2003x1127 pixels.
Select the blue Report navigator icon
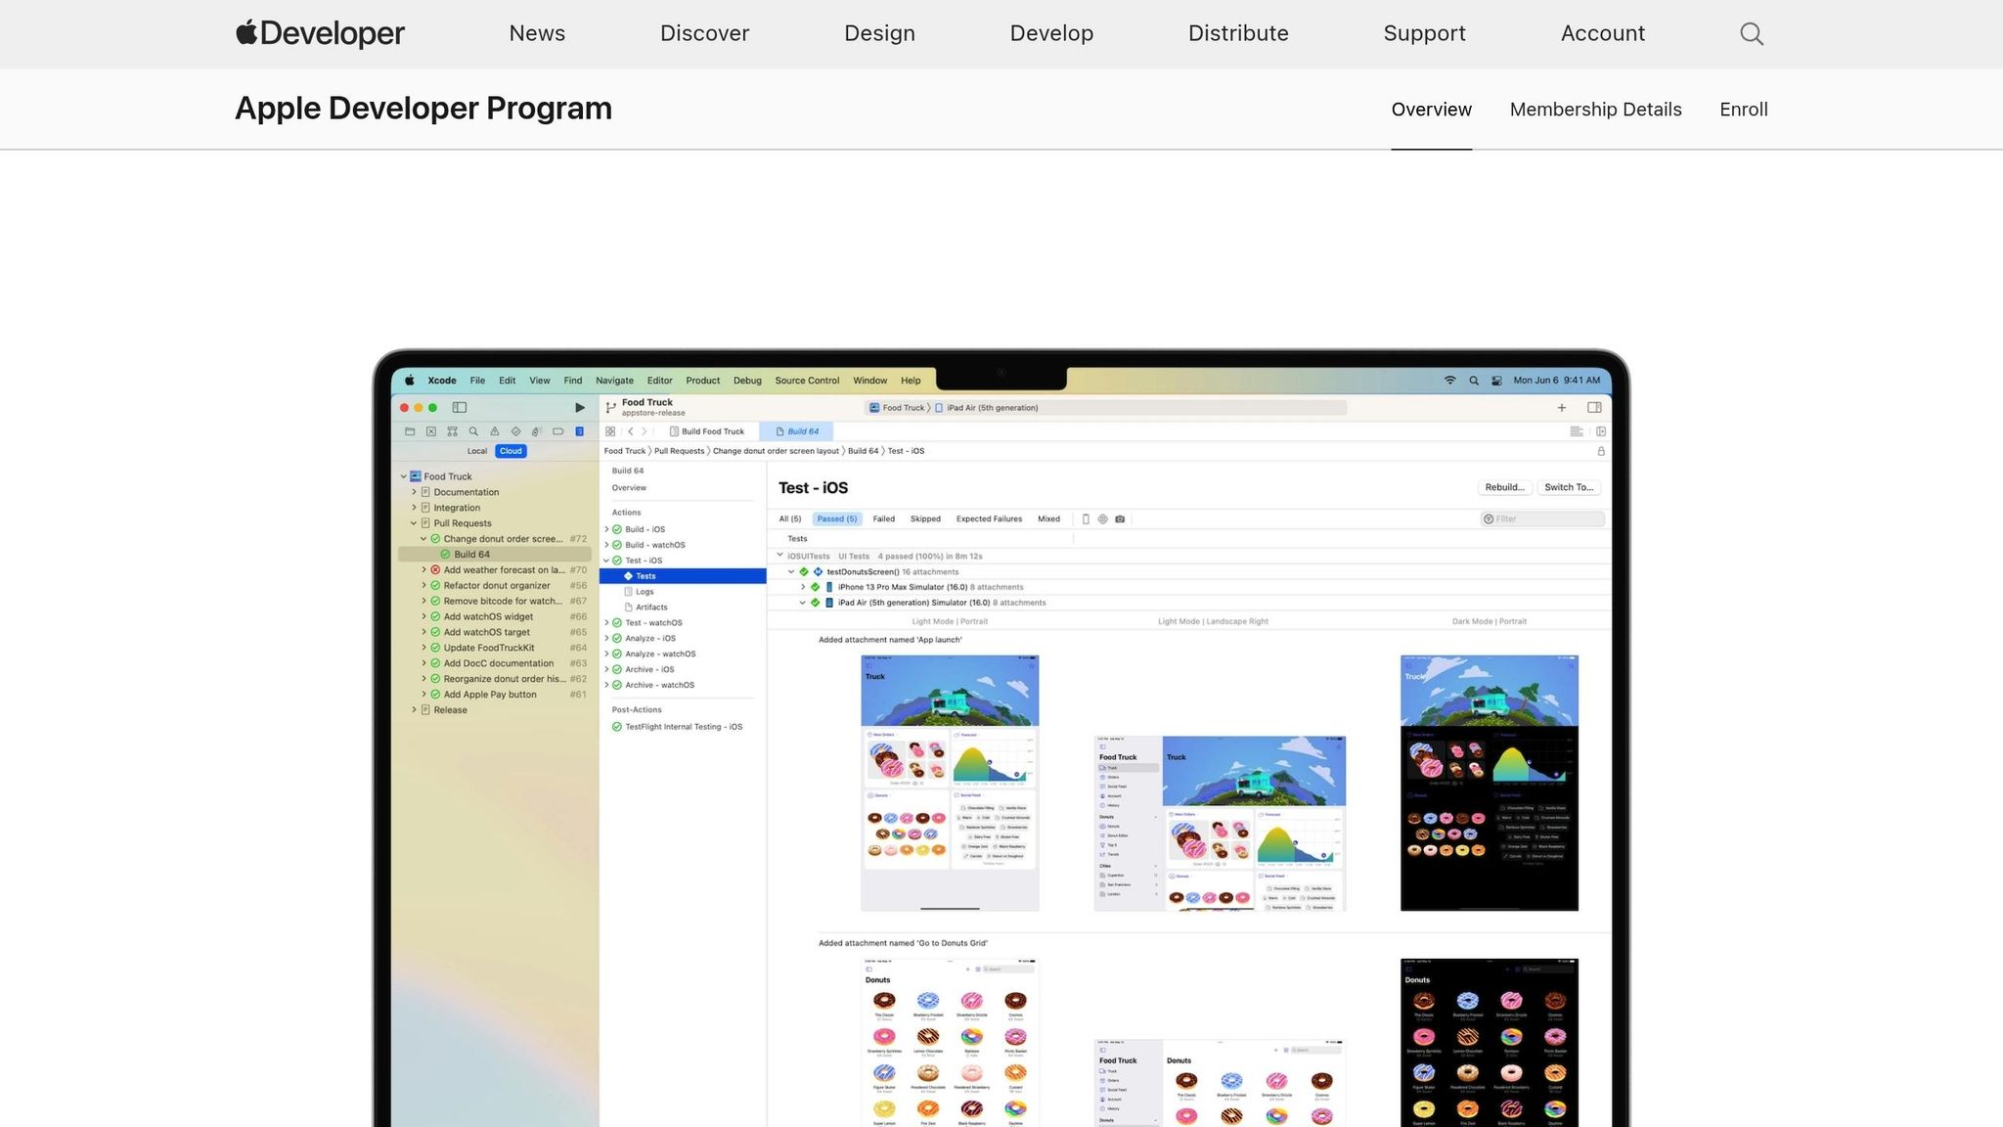(580, 430)
